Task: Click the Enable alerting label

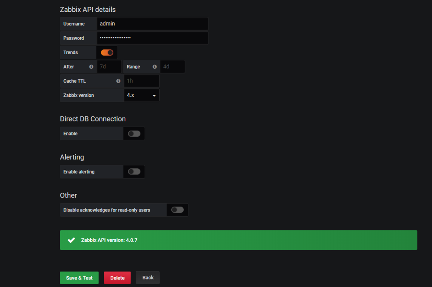Action: pyautogui.click(x=79, y=172)
